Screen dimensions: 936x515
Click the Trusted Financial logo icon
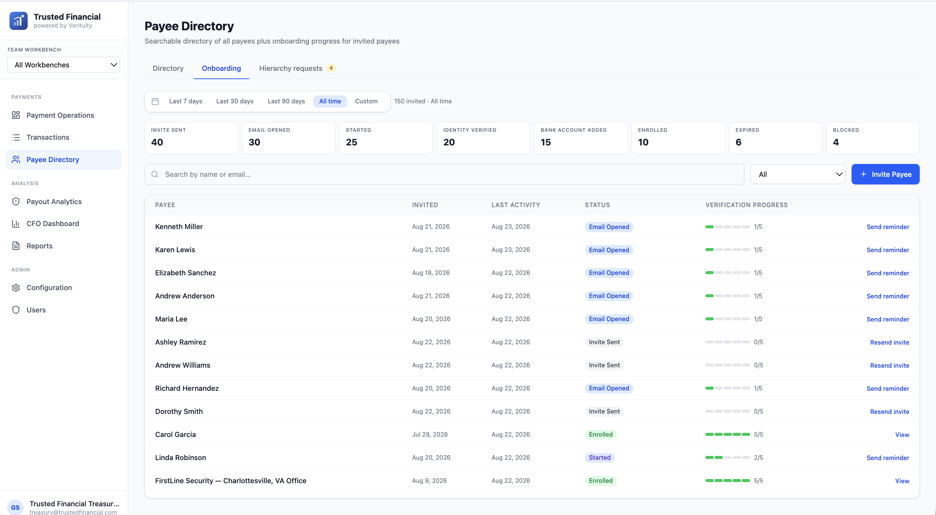(19, 20)
